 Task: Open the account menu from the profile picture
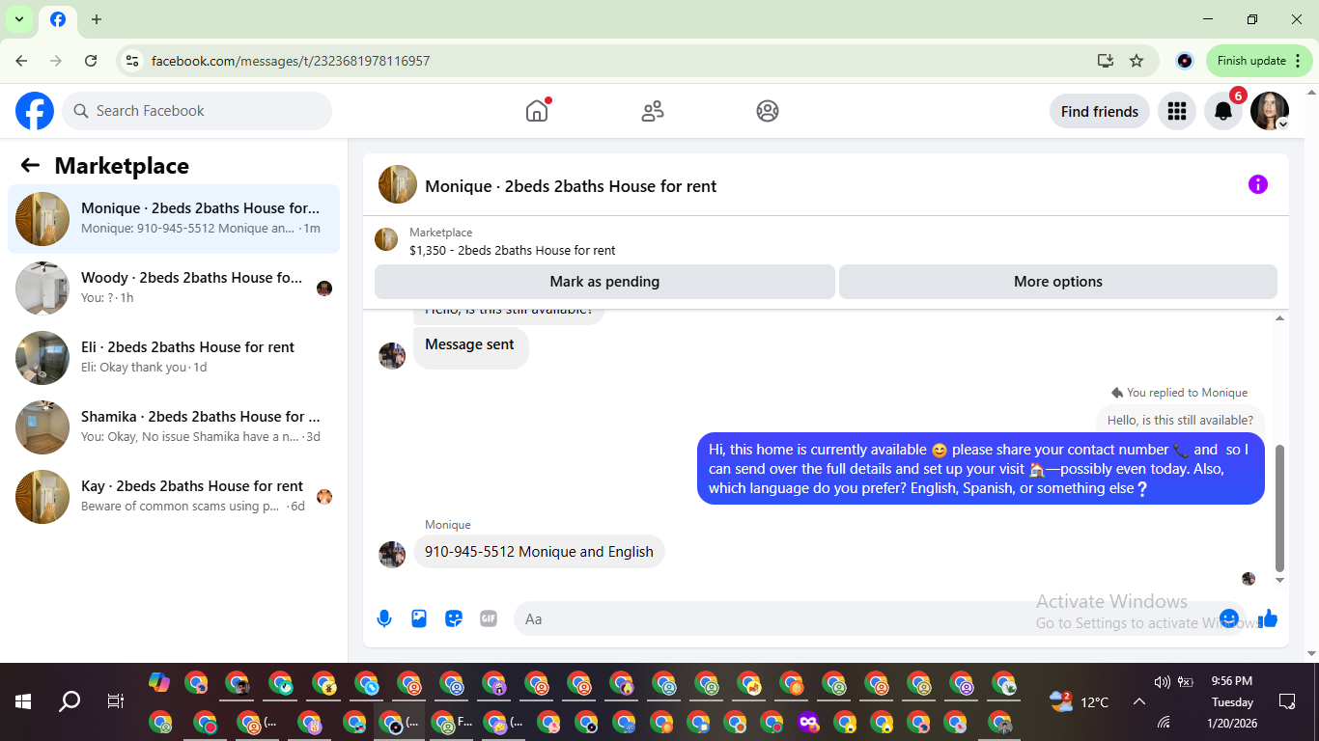pyautogui.click(x=1269, y=111)
